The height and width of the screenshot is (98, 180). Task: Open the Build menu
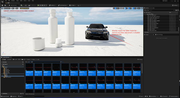pos(21,1)
